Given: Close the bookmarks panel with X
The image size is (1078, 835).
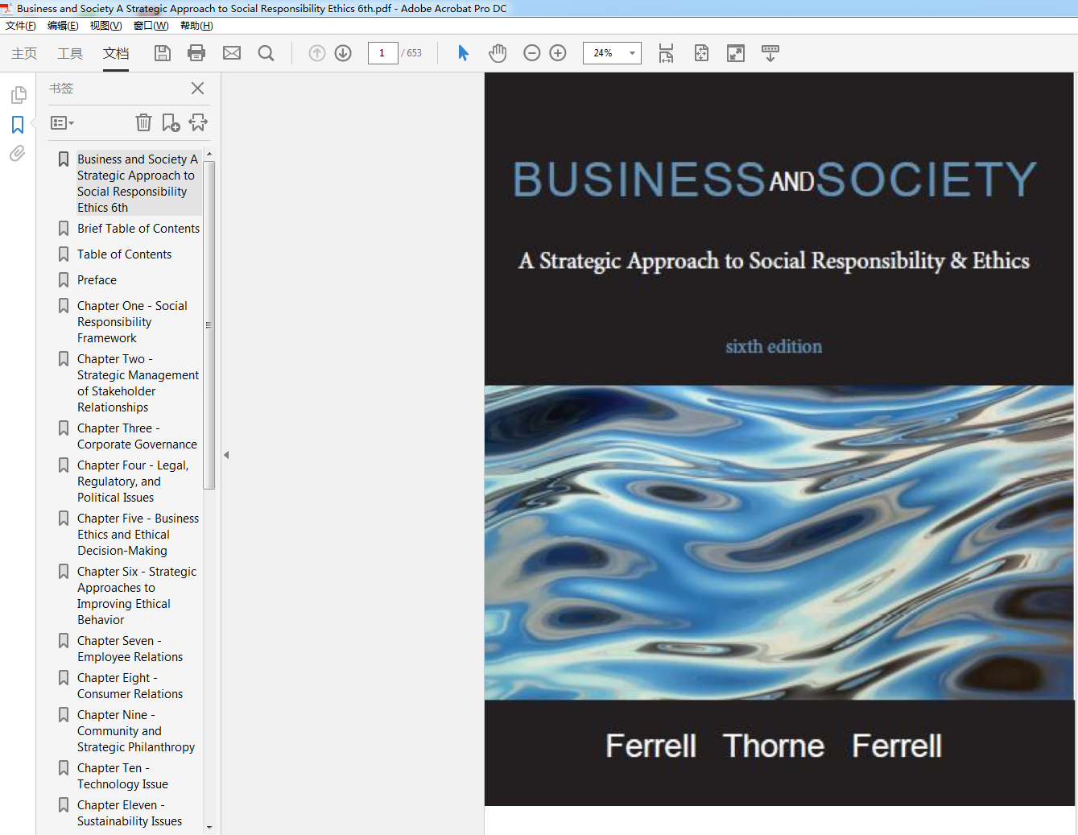Looking at the screenshot, I should (x=197, y=89).
